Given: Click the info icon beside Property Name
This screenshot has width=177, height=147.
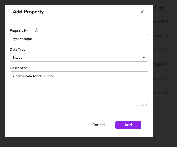Looking at the screenshot, I should (37, 30).
